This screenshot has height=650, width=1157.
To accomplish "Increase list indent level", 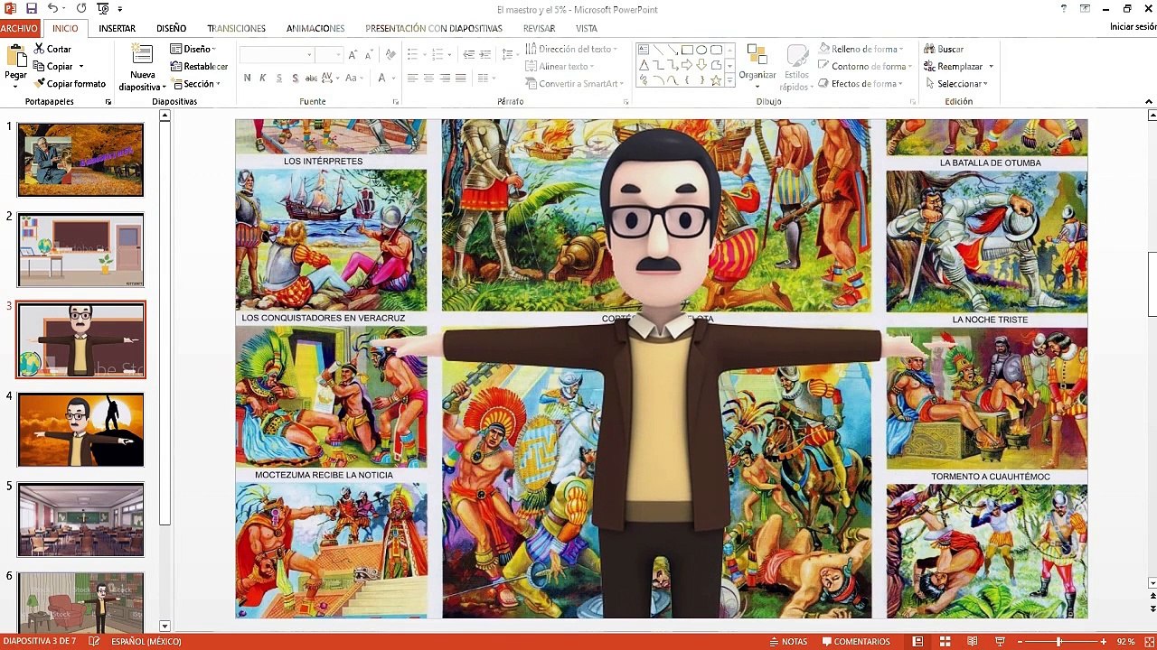I will (486, 55).
